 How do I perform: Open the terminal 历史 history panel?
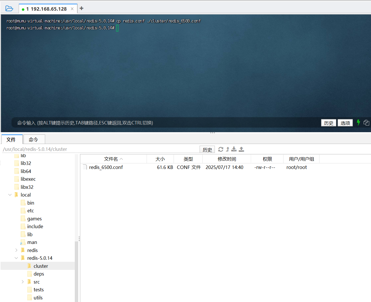pos(328,123)
